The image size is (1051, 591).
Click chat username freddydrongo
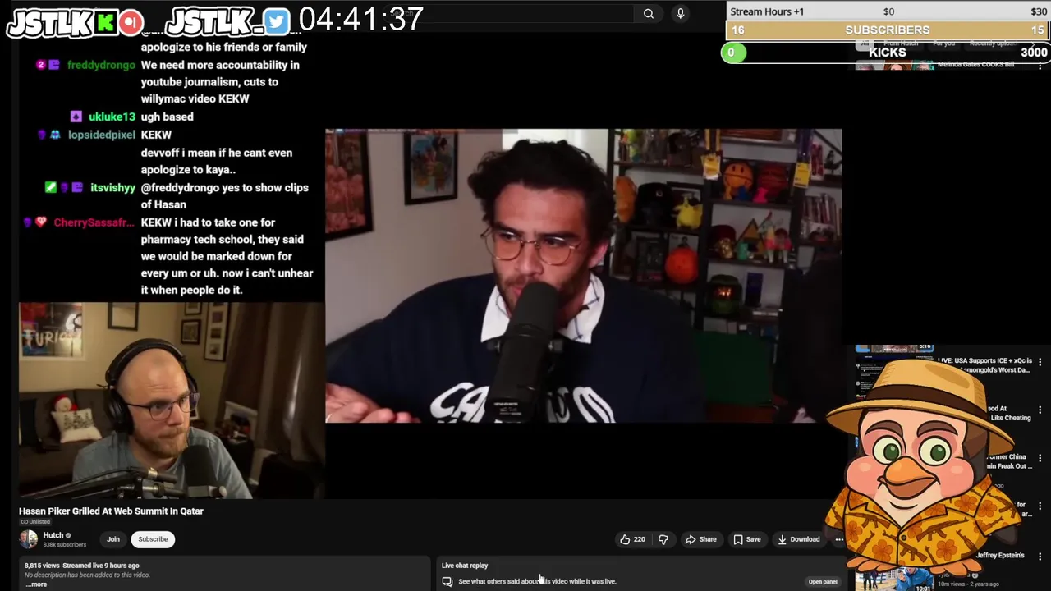click(101, 65)
